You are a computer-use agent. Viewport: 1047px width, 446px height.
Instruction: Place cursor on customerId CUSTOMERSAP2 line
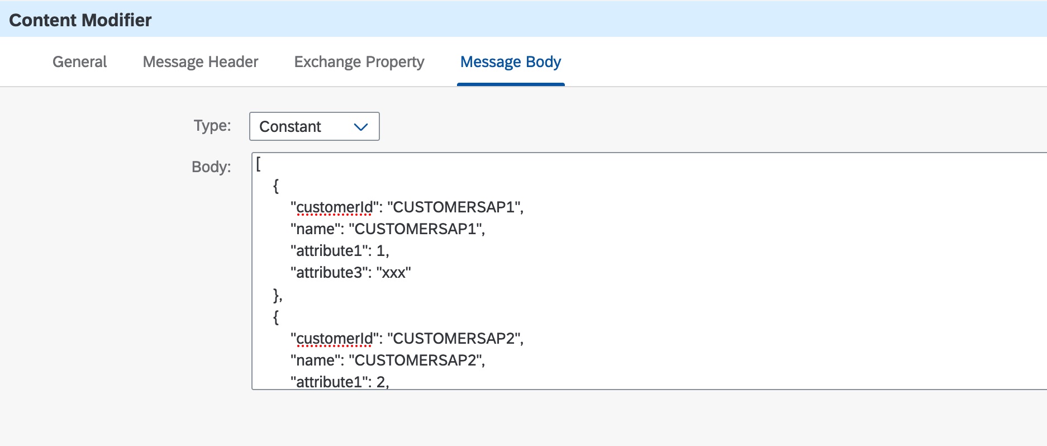(407, 339)
